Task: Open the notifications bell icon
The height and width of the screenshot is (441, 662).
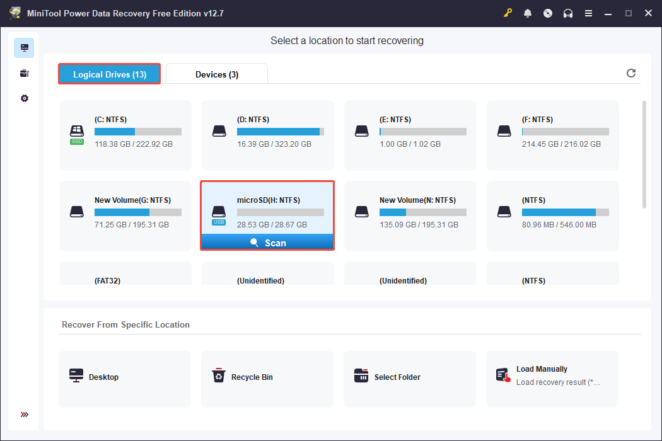Action: (x=528, y=13)
